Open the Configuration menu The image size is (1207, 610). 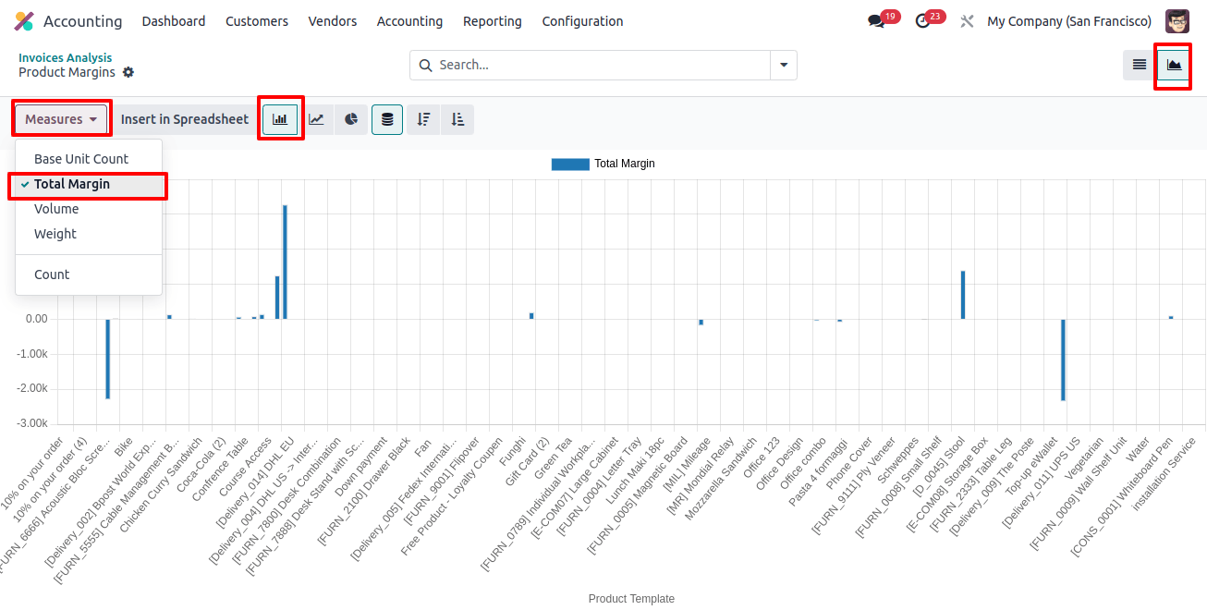(582, 21)
